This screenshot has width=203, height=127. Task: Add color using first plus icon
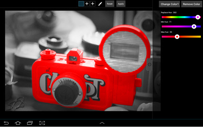click(x=87, y=4)
